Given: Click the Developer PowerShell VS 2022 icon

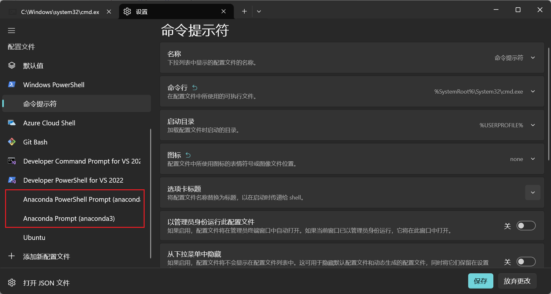Looking at the screenshot, I should click(12, 180).
